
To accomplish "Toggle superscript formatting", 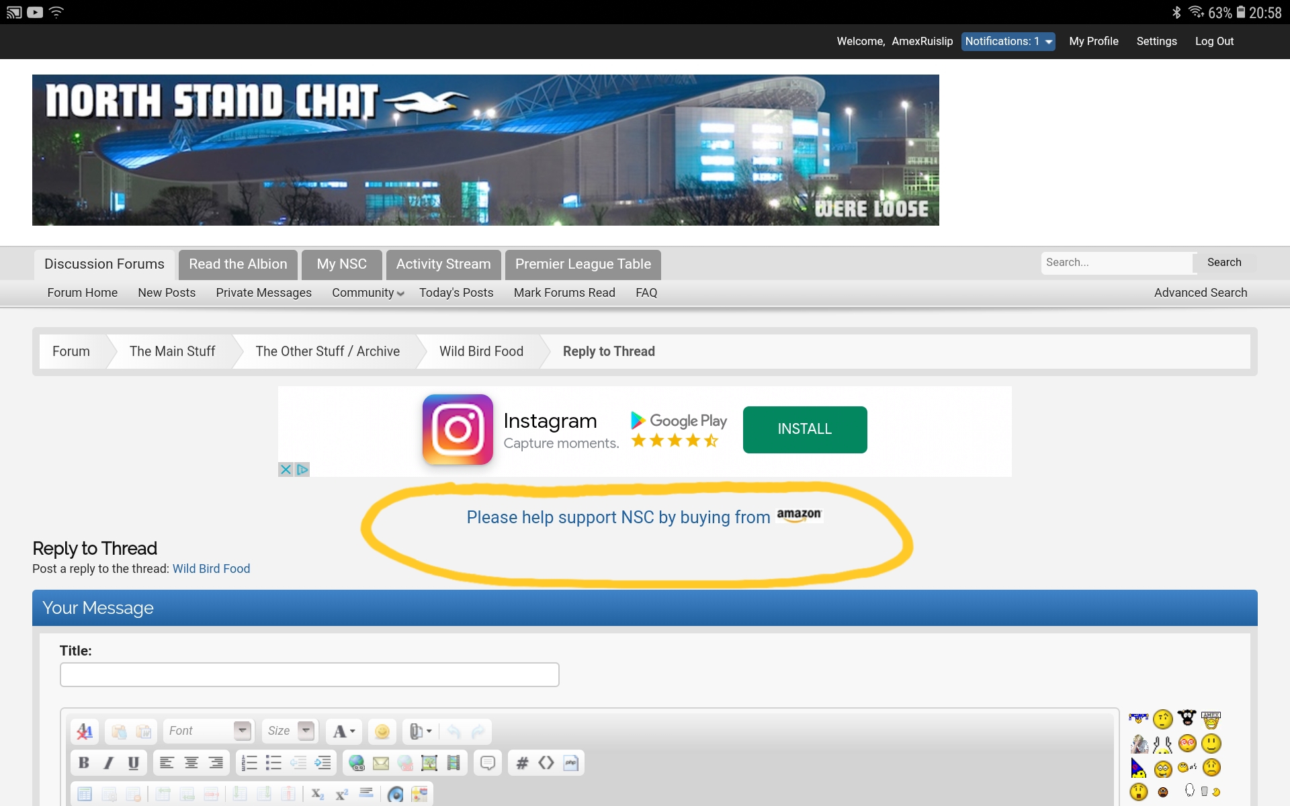I will pos(342,795).
